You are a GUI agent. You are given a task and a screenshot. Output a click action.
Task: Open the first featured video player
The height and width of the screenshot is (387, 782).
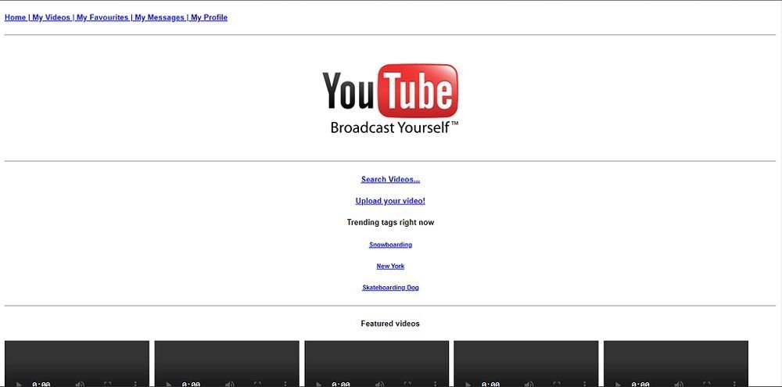coord(77,364)
